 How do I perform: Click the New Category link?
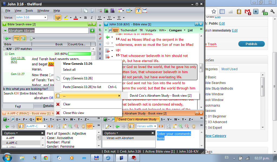(x=216, y=136)
